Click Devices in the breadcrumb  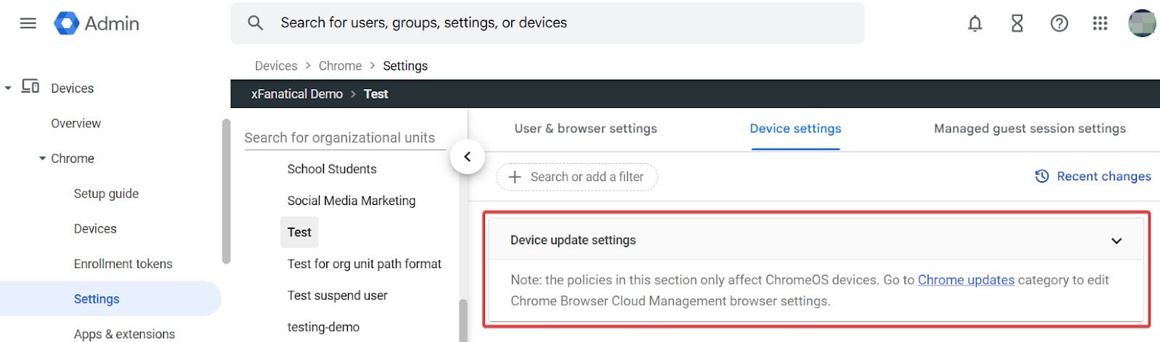point(276,65)
